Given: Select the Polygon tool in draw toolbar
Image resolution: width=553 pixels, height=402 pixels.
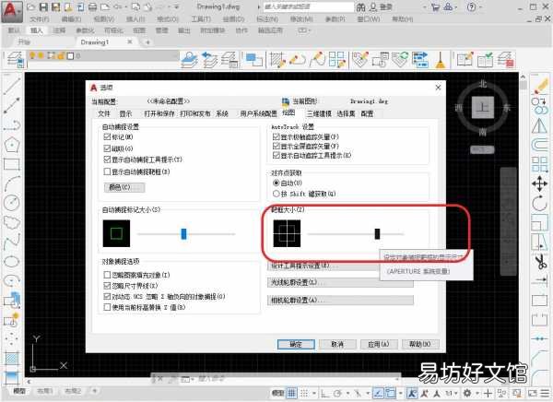Looking at the screenshot, I should coord(12,145).
